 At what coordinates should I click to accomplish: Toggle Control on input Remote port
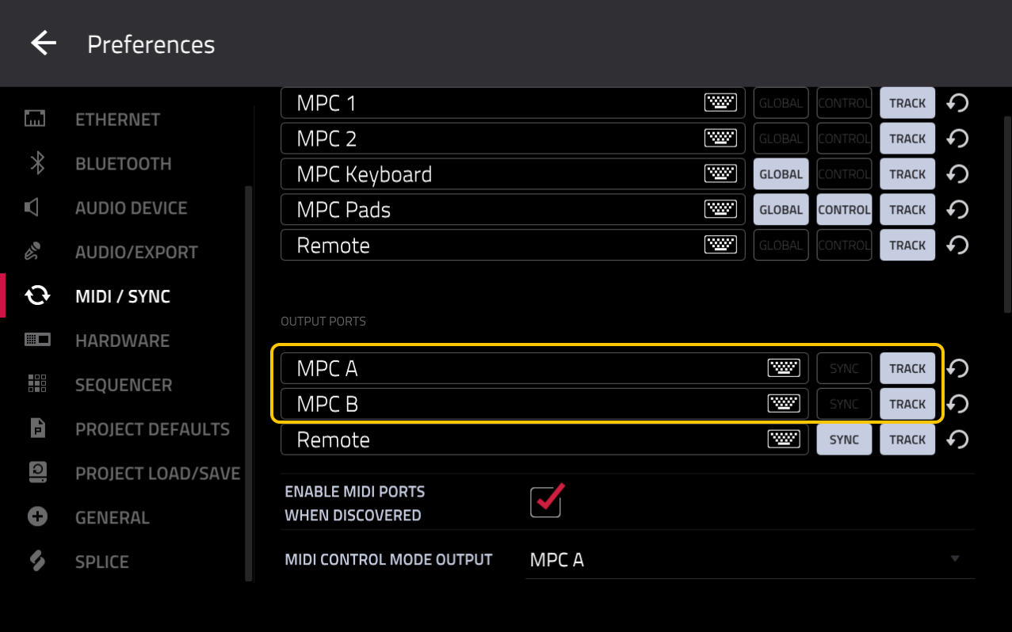[x=844, y=246]
